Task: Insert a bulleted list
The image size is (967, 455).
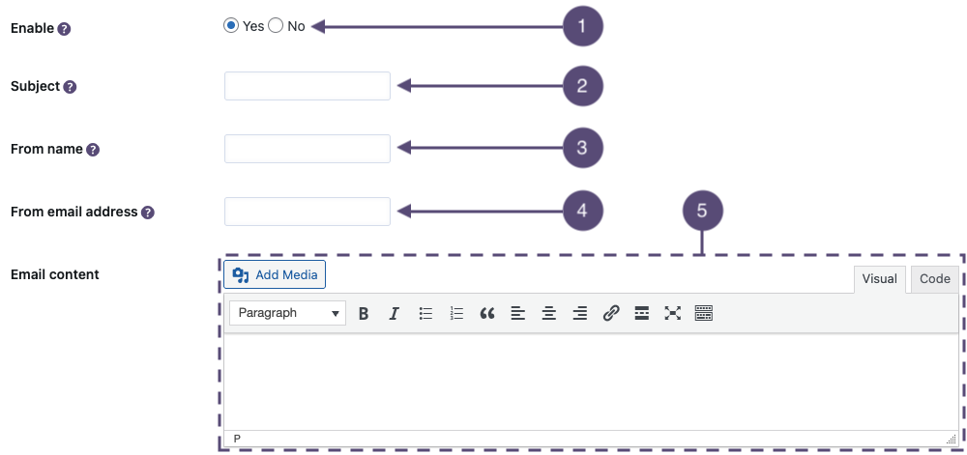Action: pyautogui.click(x=425, y=313)
